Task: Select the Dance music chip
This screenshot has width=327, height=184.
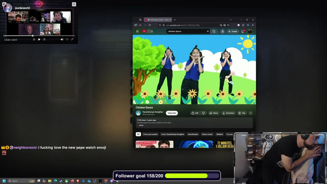Action: tap(207, 134)
